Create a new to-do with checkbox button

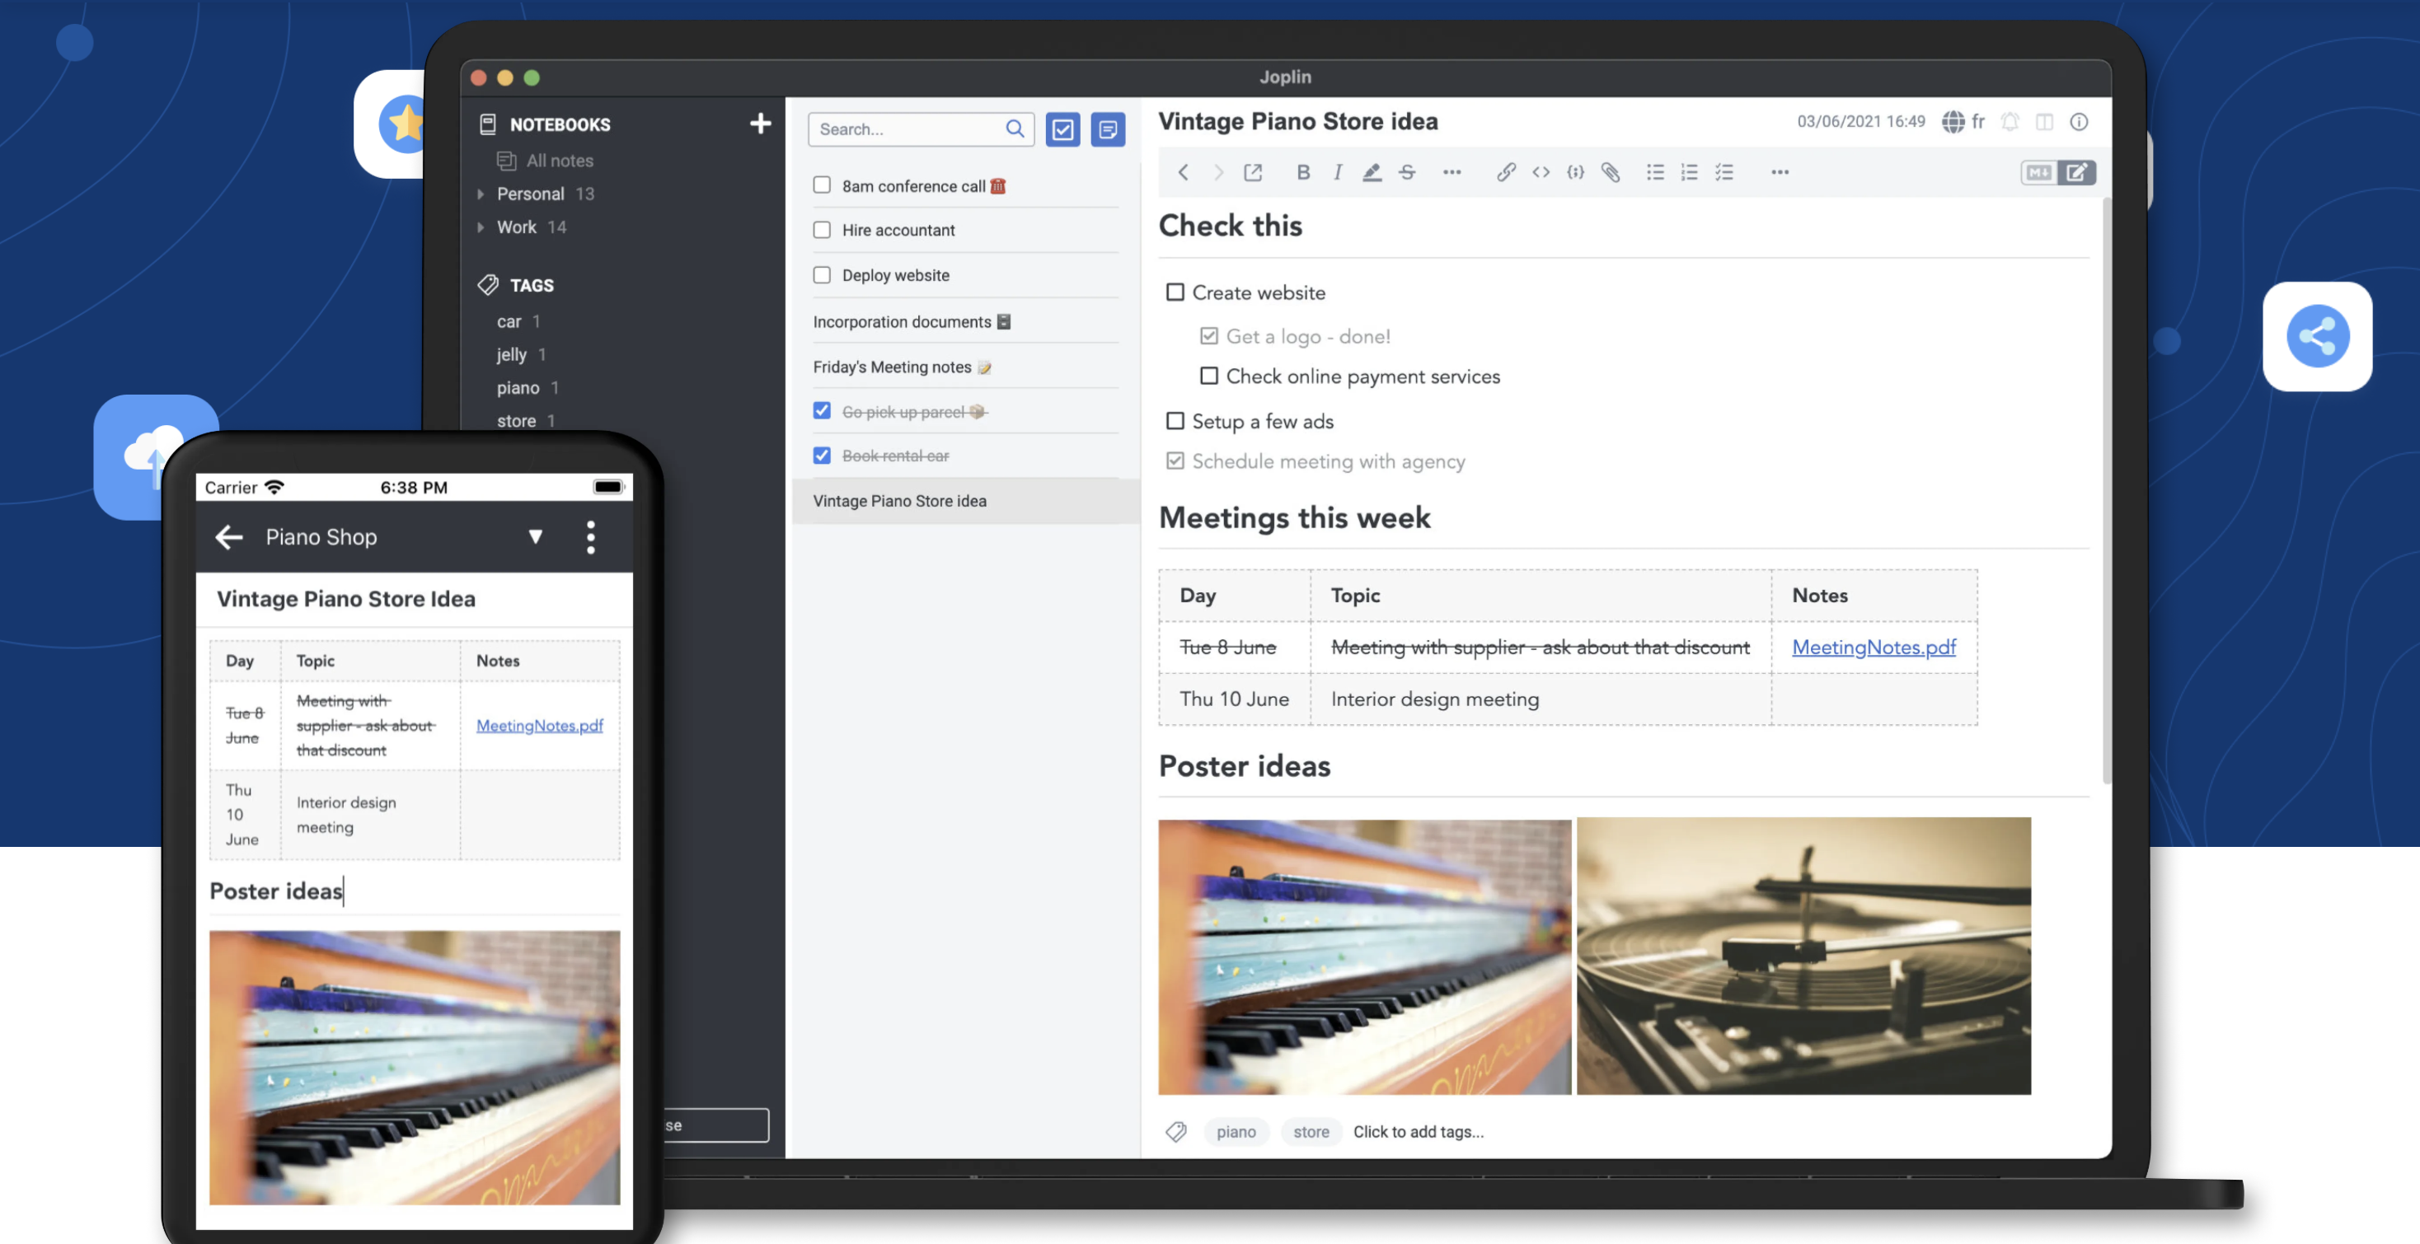[1062, 129]
